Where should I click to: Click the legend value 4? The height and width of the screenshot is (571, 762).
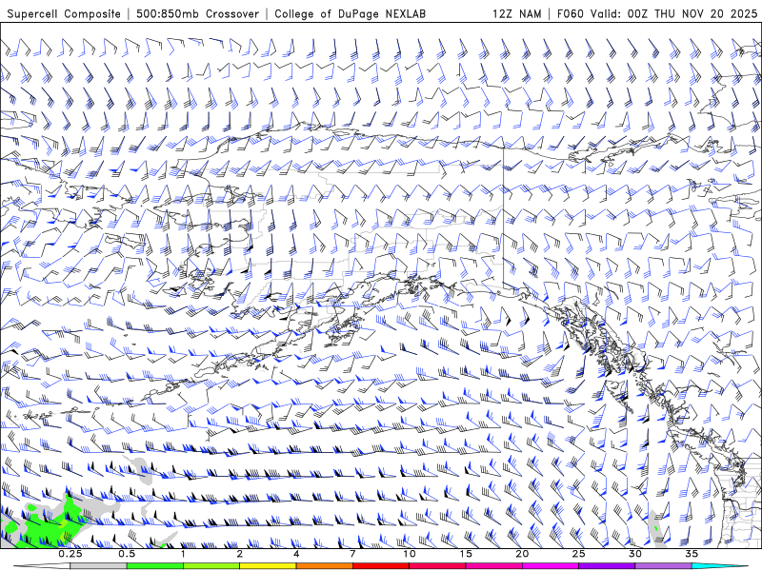[296, 554]
